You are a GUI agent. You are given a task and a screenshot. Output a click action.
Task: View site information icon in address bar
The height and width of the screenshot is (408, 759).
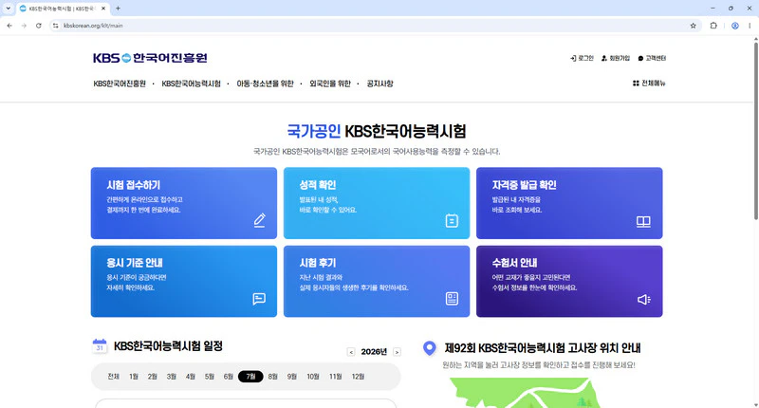point(56,26)
